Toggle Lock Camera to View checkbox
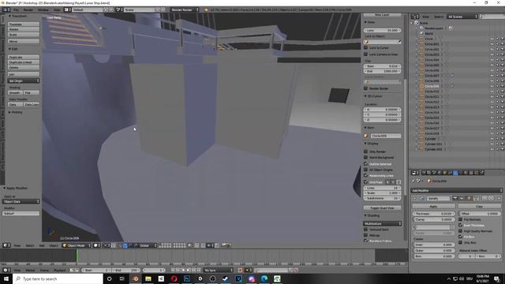Screen dimensions: 505x284 (366, 54)
